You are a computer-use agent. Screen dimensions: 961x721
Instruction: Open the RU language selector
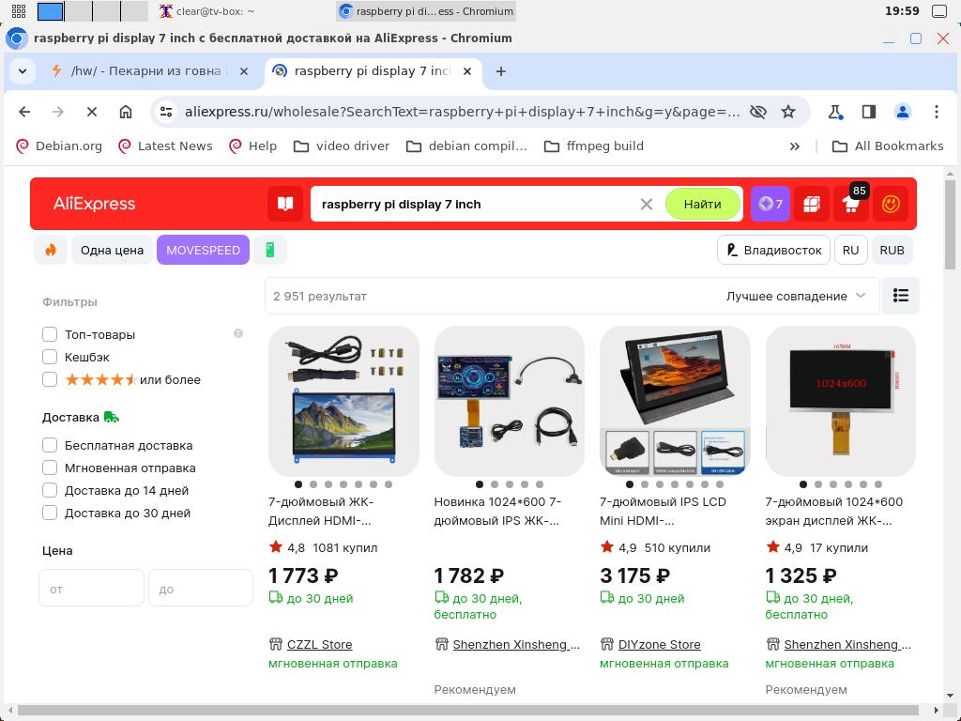[x=850, y=250]
